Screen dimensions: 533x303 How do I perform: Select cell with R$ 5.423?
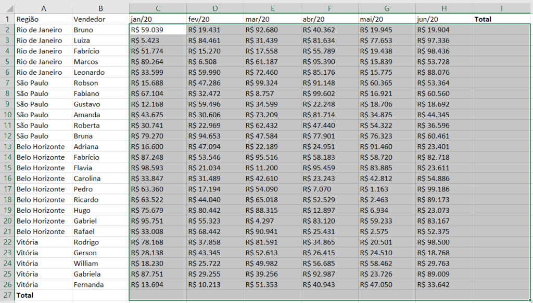click(158, 40)
